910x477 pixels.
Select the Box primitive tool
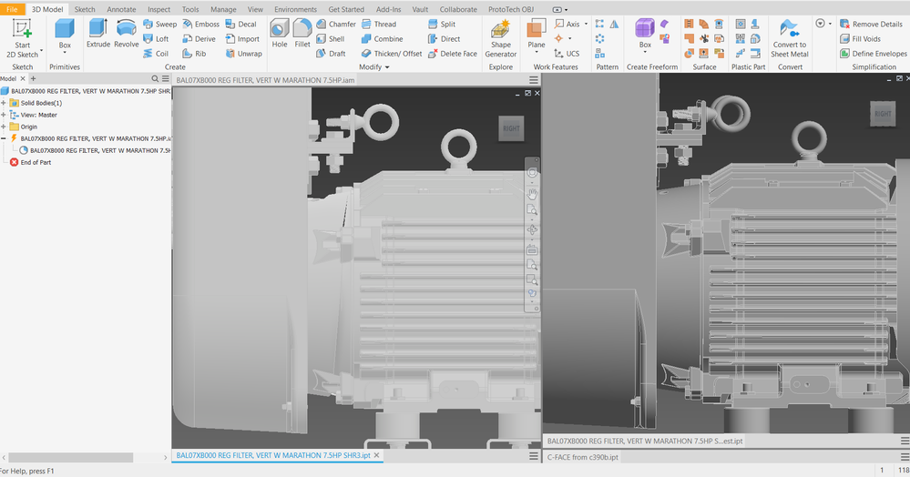pyautogui.click(x=65, y=35)
